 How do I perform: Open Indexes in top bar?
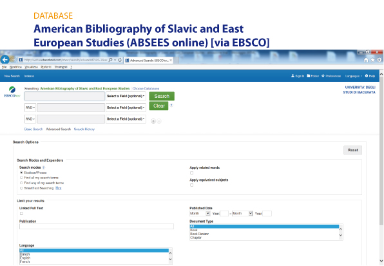(x=29, y=76)
